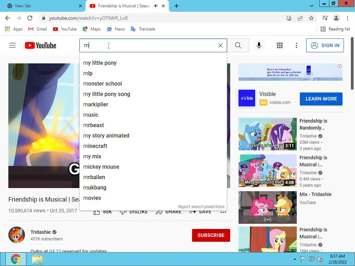Click the network icon in the system tray
The height and width of the screenshot is (266, 355).
point(312,259)
